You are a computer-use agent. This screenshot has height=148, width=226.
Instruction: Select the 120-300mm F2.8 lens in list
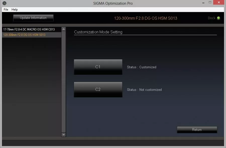click(x=24, y=35)
